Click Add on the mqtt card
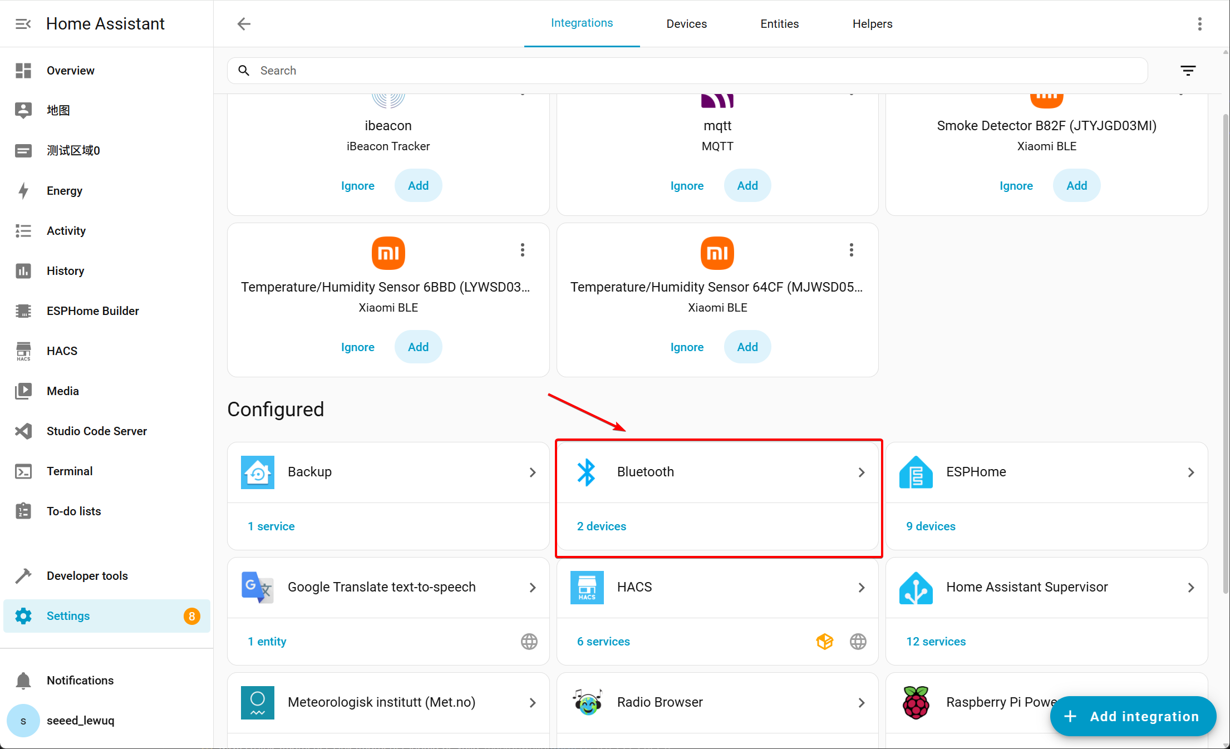 tap(747, 186)
